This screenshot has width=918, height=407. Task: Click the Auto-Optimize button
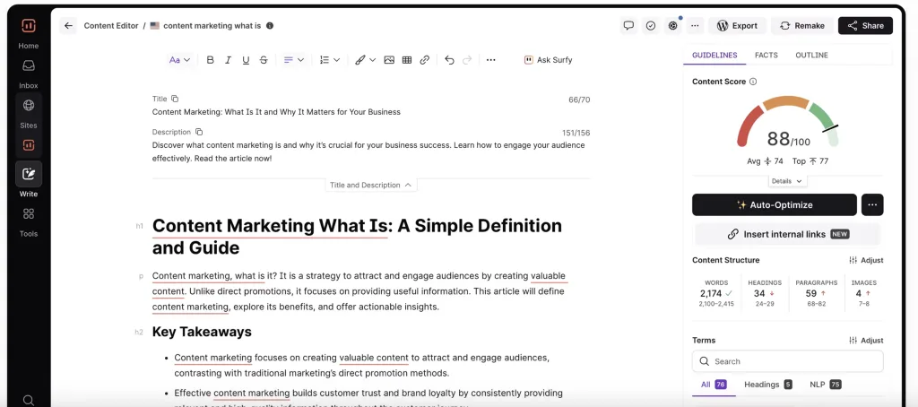coord(774,205)
